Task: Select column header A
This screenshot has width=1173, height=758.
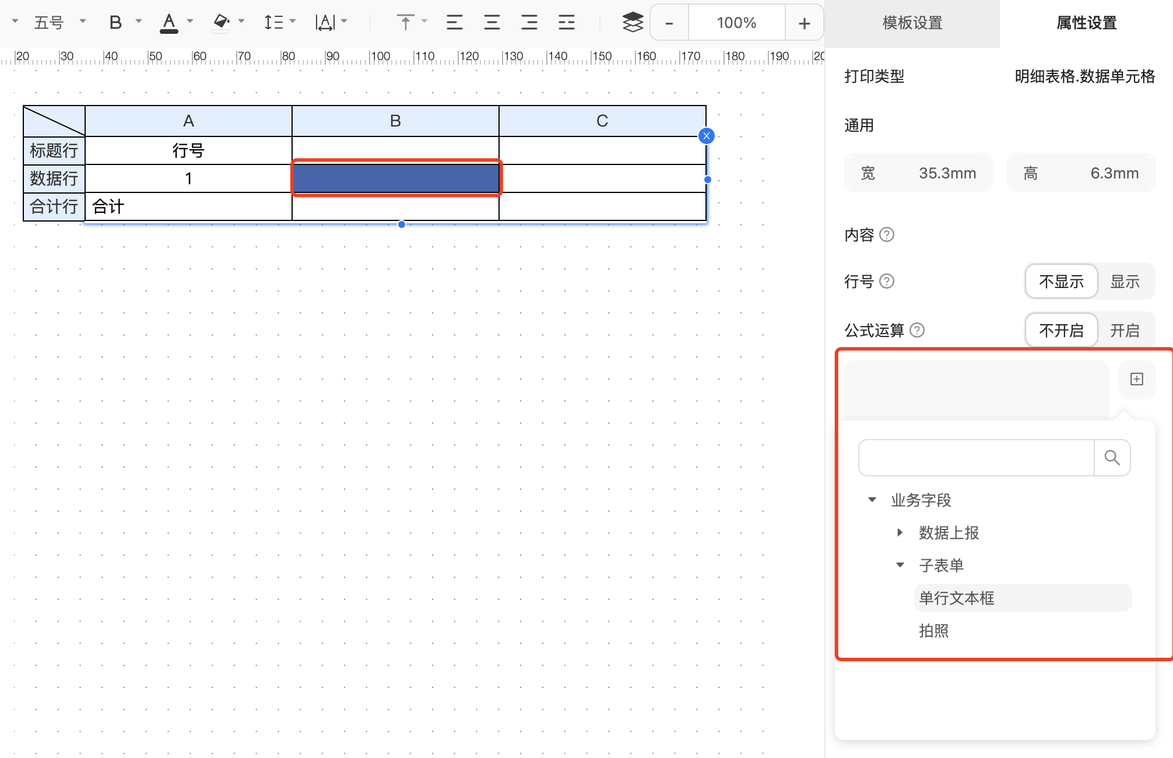Action: (x=188, y=121)
